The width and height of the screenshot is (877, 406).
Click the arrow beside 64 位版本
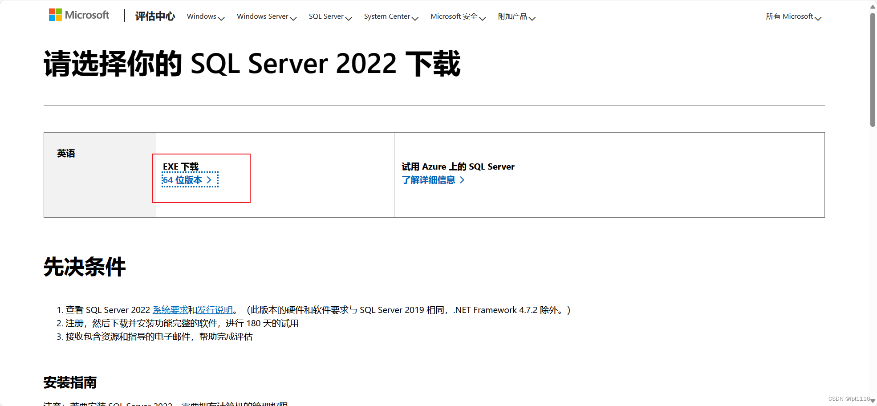[x=209, y=180]
